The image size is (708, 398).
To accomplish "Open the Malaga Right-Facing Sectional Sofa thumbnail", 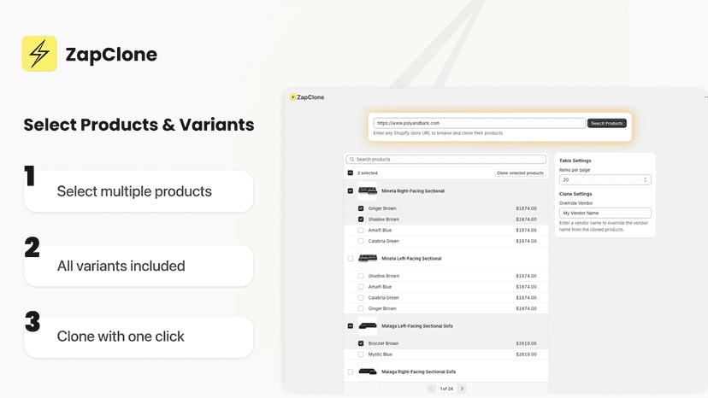I will (368, 372).
